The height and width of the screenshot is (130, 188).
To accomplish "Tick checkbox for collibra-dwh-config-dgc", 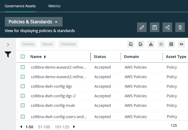I will [x=23, y=86].
